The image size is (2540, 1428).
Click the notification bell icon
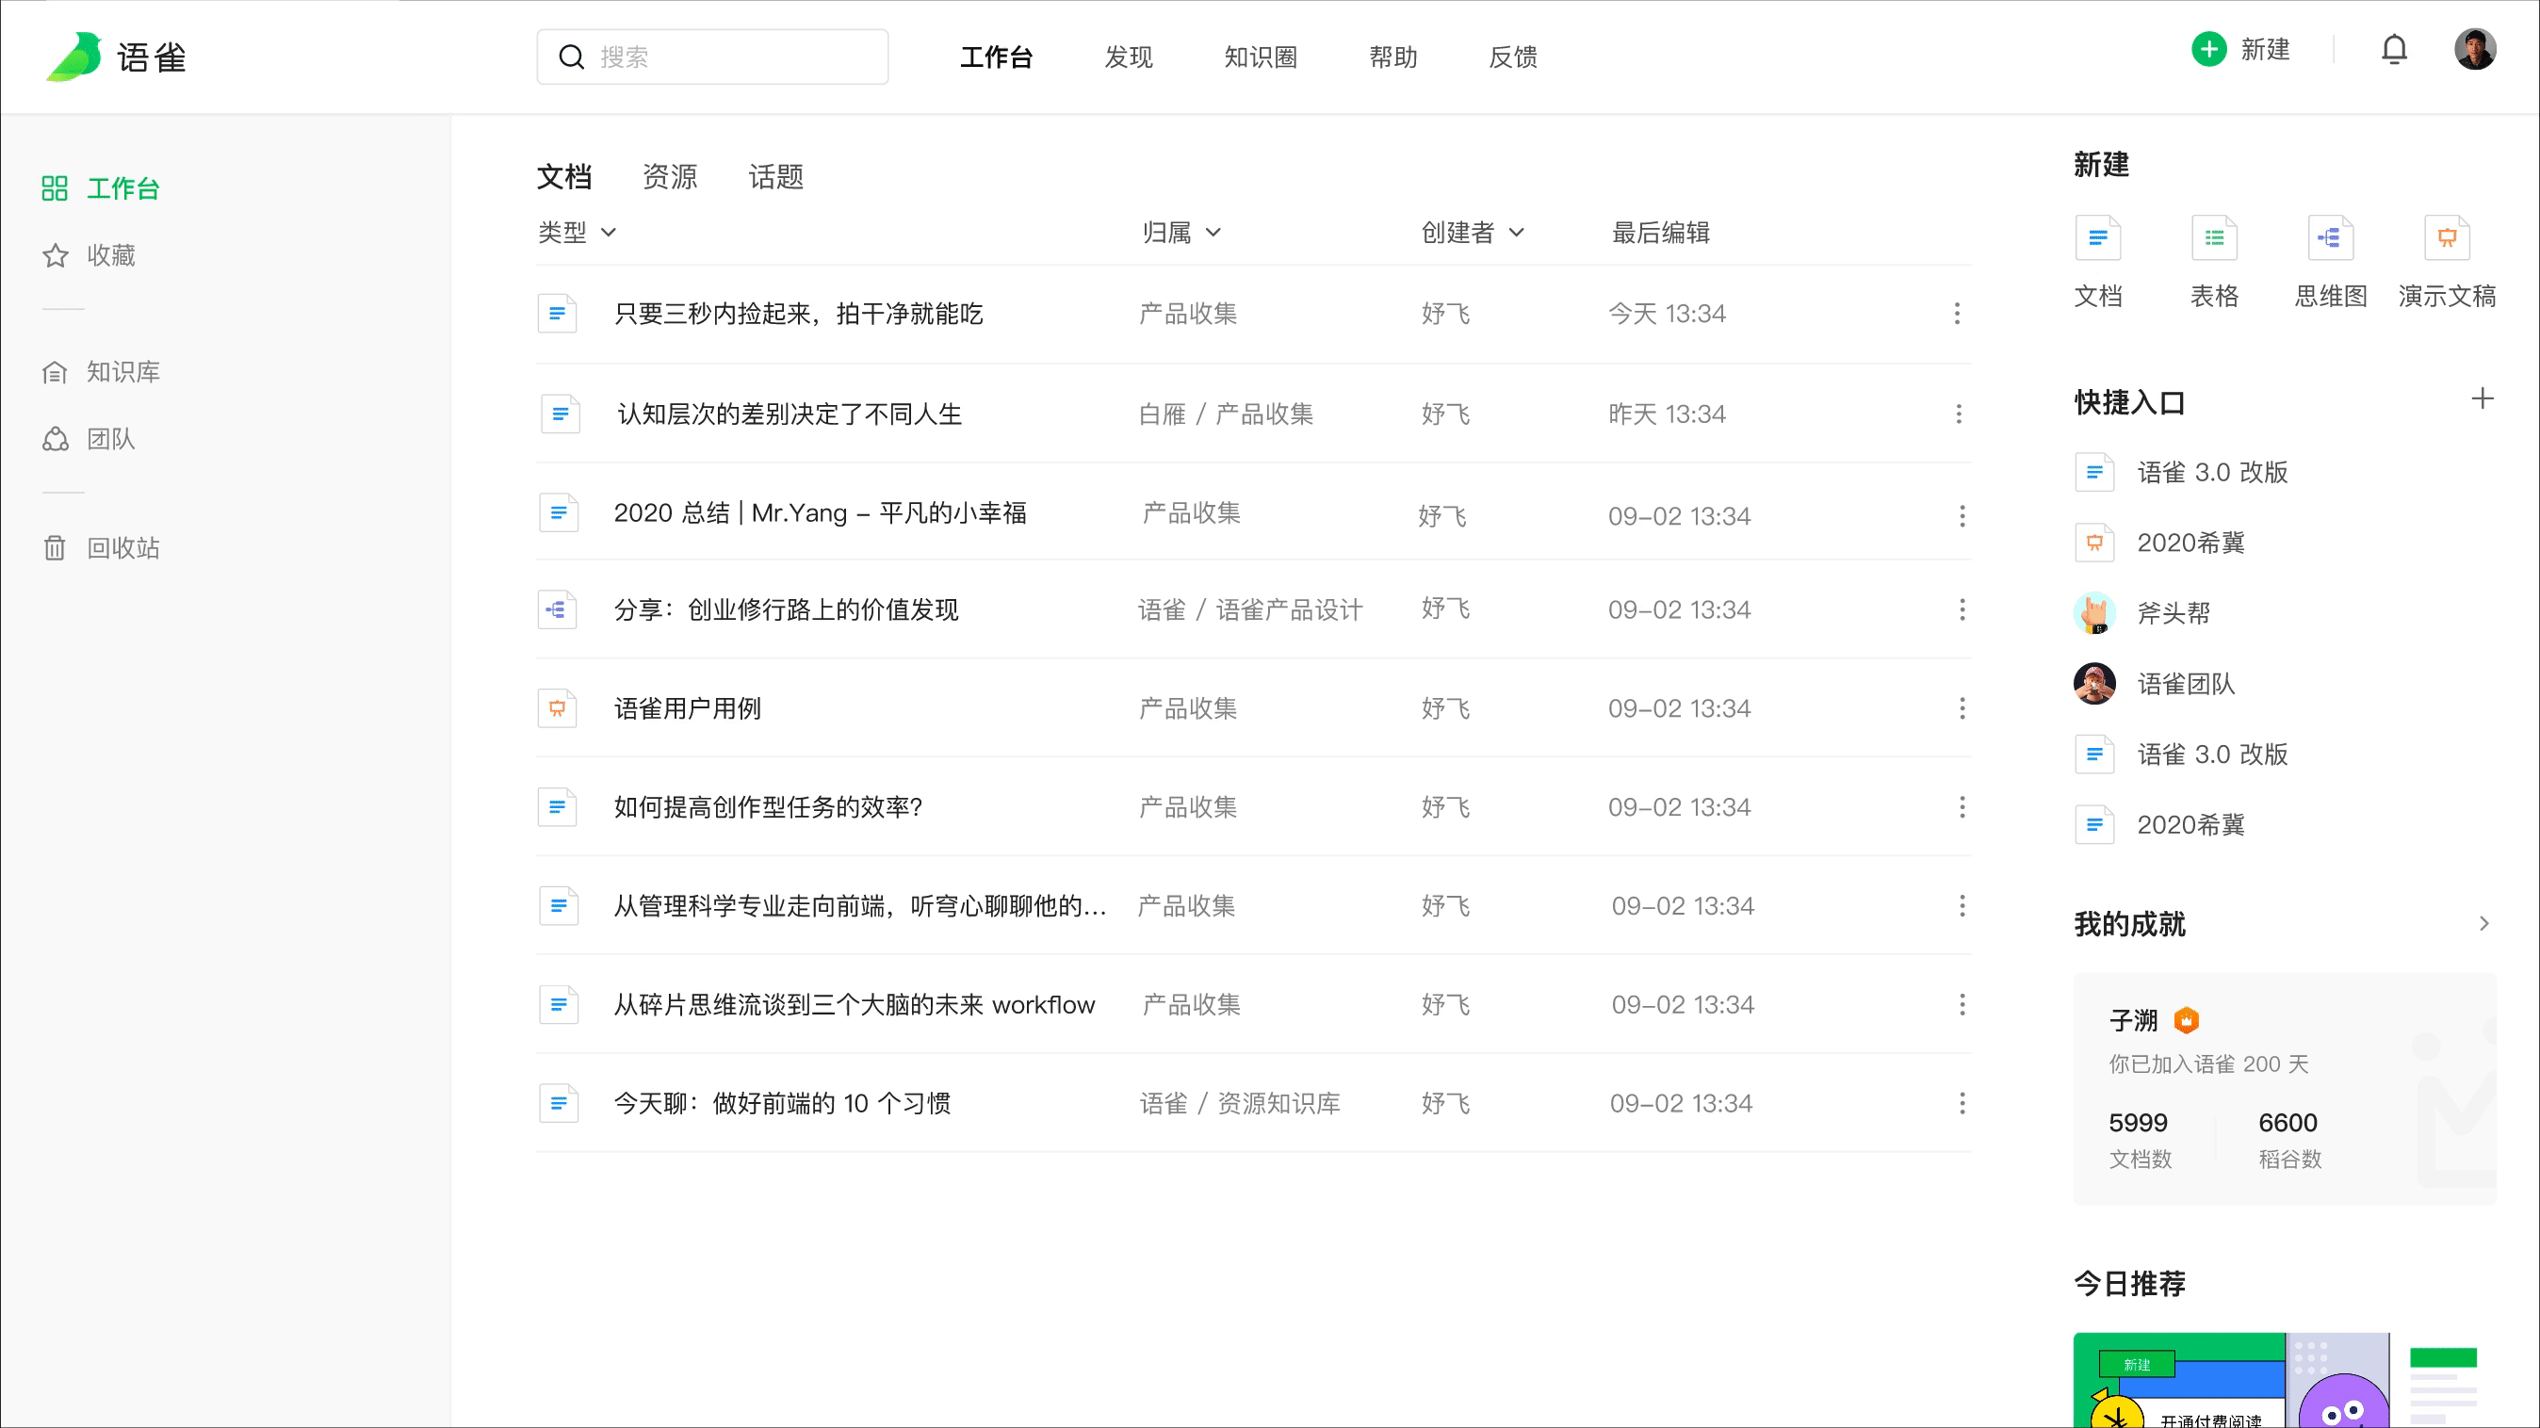pos(2393,49)
